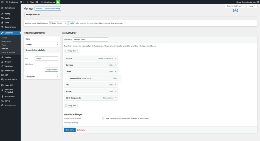Expand the Kategorier panel

point(42,76)
